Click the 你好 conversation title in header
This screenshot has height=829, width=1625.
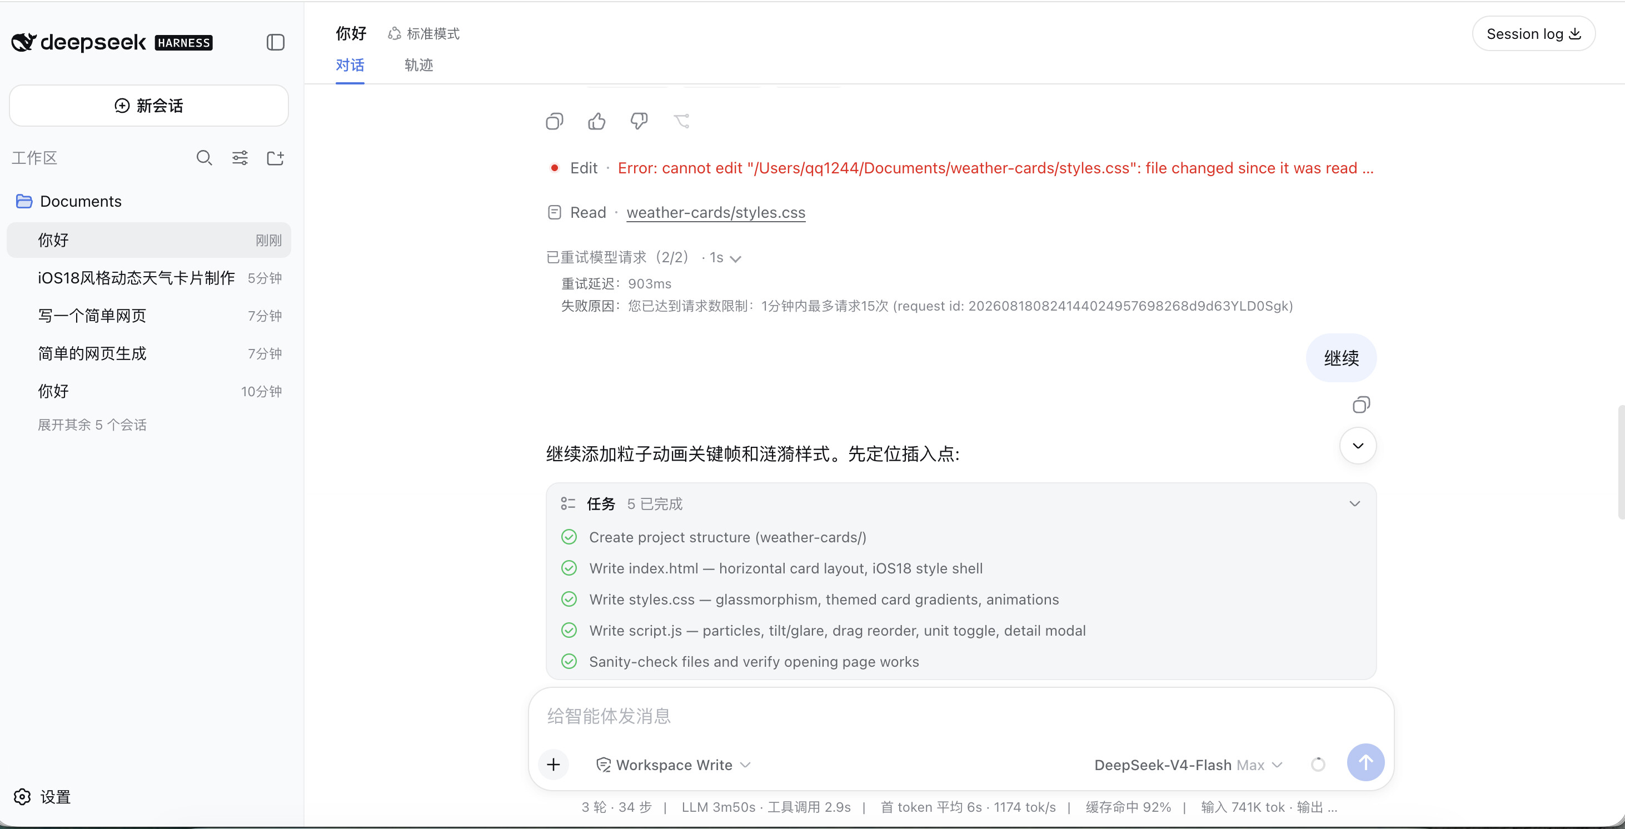pyautogui.click(x=351, y=33)
